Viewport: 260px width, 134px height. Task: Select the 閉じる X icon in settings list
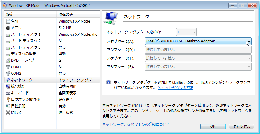coord(8,113)
